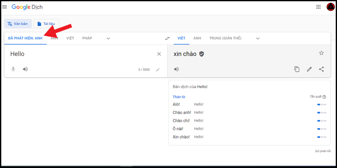Clear the source text with X

coord(159,54)
